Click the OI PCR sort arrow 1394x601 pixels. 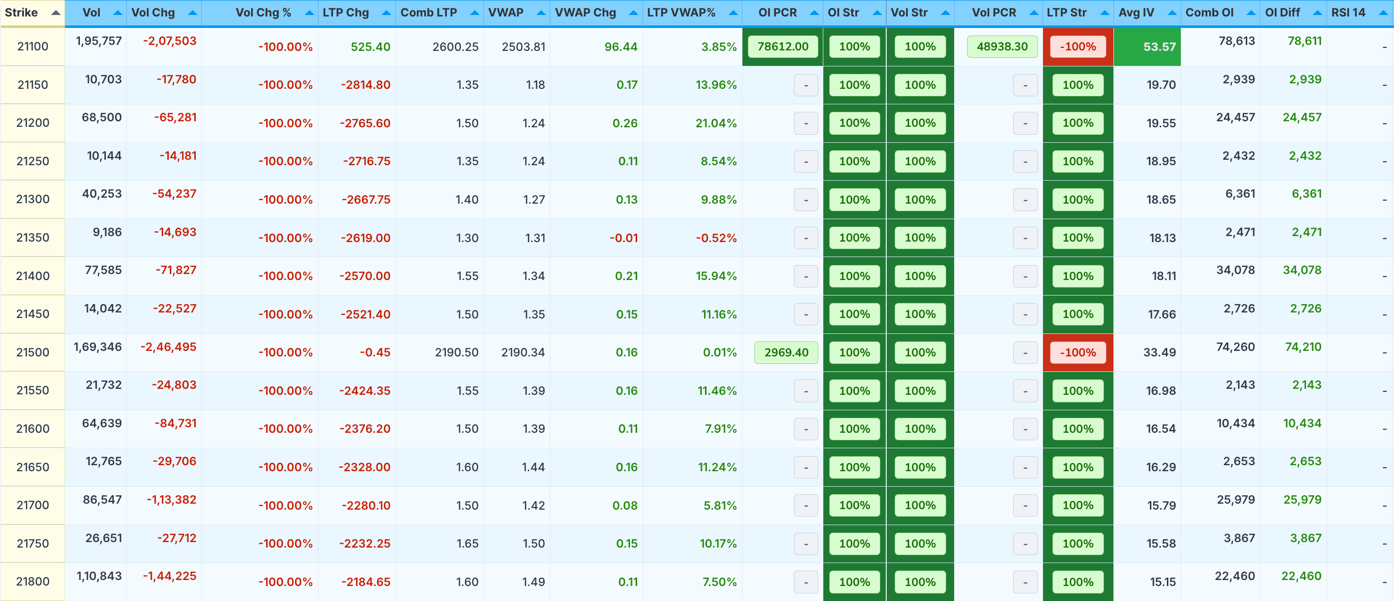click(x=814, y=12)
